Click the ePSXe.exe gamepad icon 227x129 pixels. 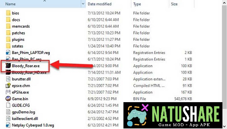pyautogui.click(x=8, y=92)
